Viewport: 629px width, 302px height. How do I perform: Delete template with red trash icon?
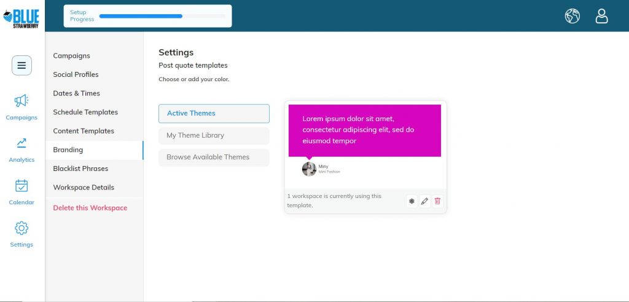click(x=437, y=201)
